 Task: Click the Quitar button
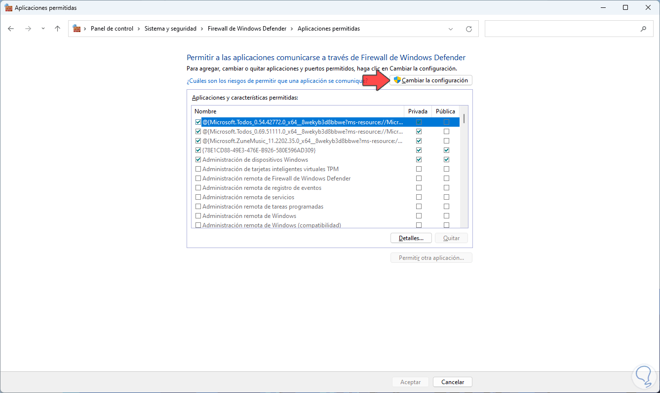[452, 238]
